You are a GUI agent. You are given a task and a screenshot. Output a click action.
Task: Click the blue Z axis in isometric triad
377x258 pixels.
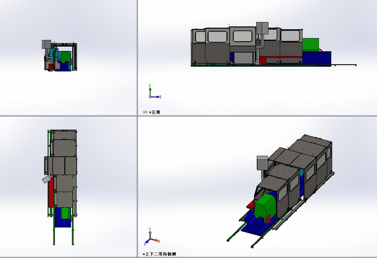click(x=147, y=242)
